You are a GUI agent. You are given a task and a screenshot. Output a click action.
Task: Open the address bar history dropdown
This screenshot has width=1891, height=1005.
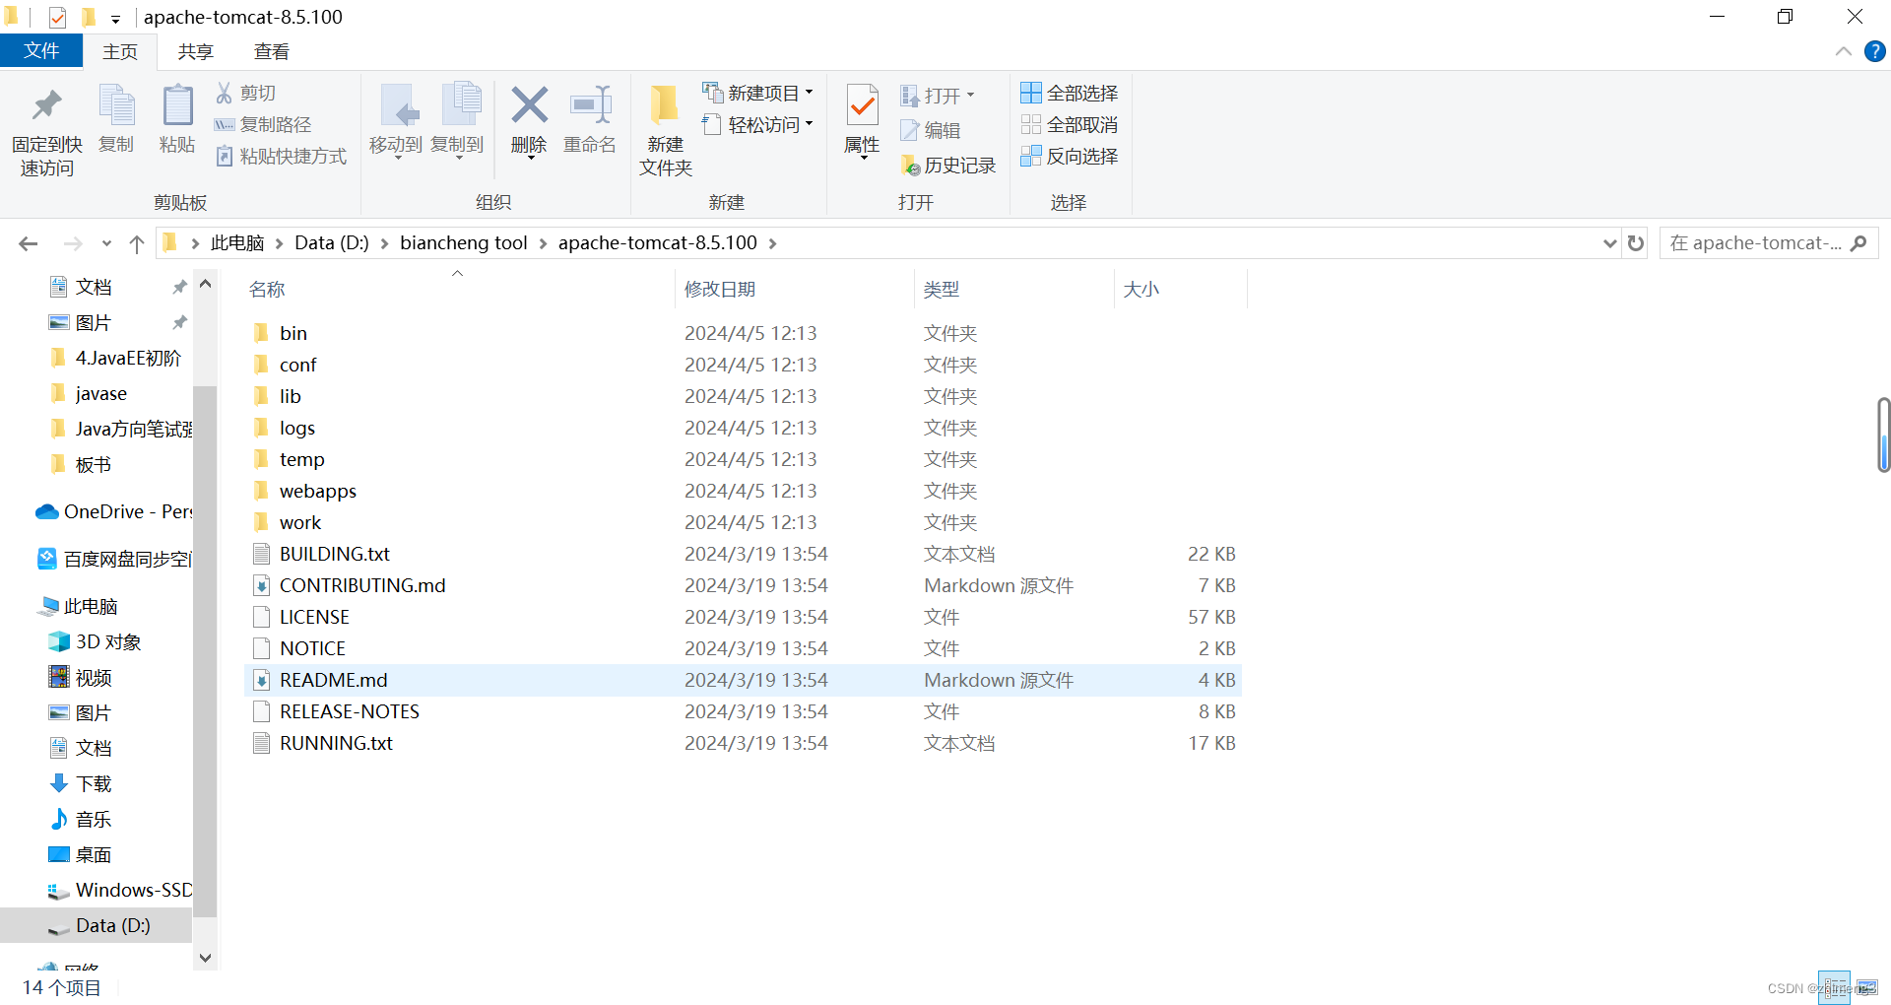(1609, 243)
